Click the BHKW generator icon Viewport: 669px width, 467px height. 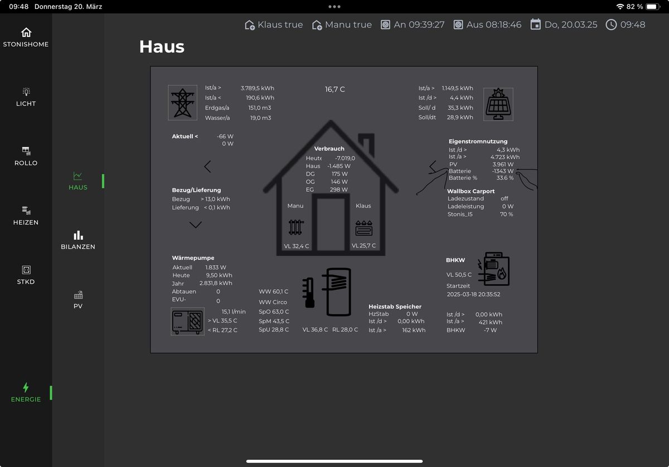[x=493, y=269]
